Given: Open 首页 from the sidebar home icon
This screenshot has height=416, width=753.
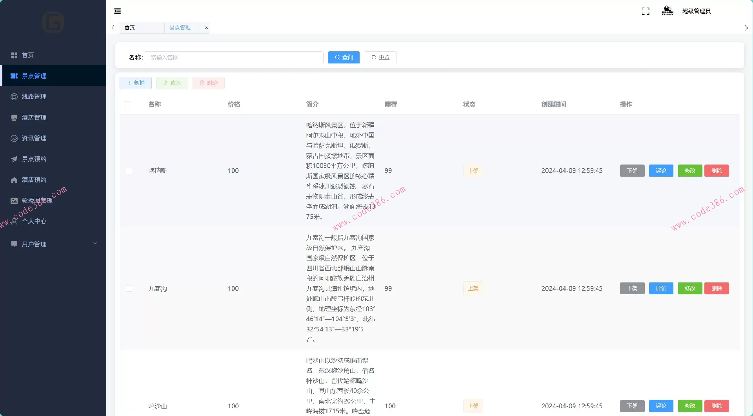Looking at the screenshot, I should pyautogui.click(x=27, y=55).
